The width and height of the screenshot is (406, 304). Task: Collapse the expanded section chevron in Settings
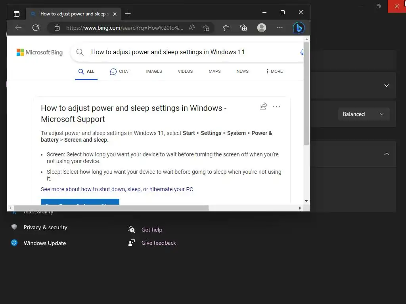[x=386, y=154]
